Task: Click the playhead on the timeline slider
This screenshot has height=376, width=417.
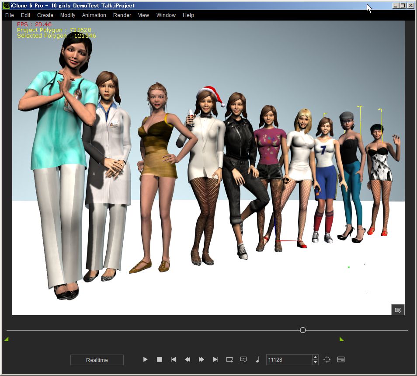Action: coord(303,330)
